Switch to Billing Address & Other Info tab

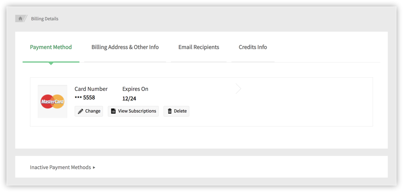pyautogui.click(x=125, y=47)
